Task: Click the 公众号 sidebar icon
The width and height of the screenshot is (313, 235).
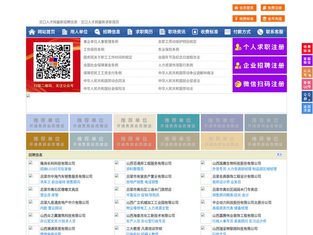Action: click(x=307, y=73)
